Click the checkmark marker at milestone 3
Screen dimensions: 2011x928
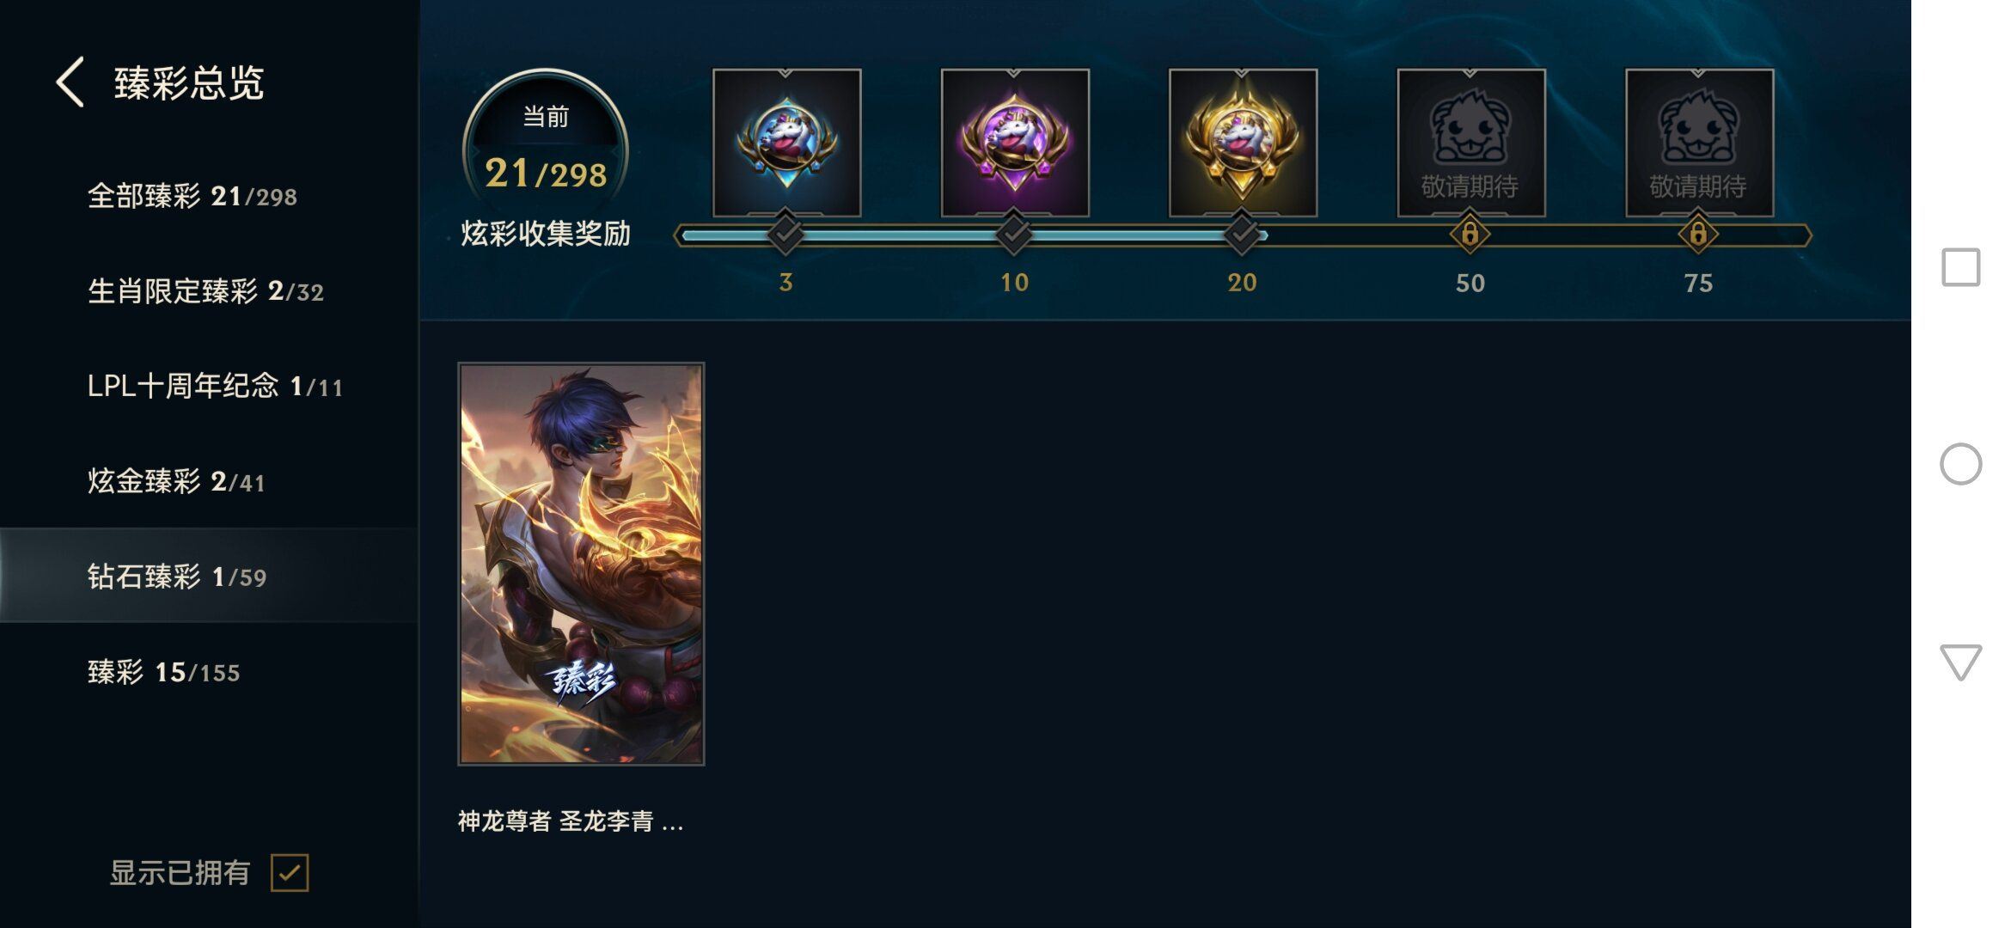point(785,233)
